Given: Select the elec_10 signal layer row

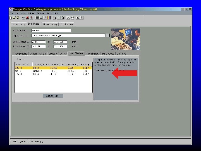Looking at the screenshot, I should coord(53,74).
